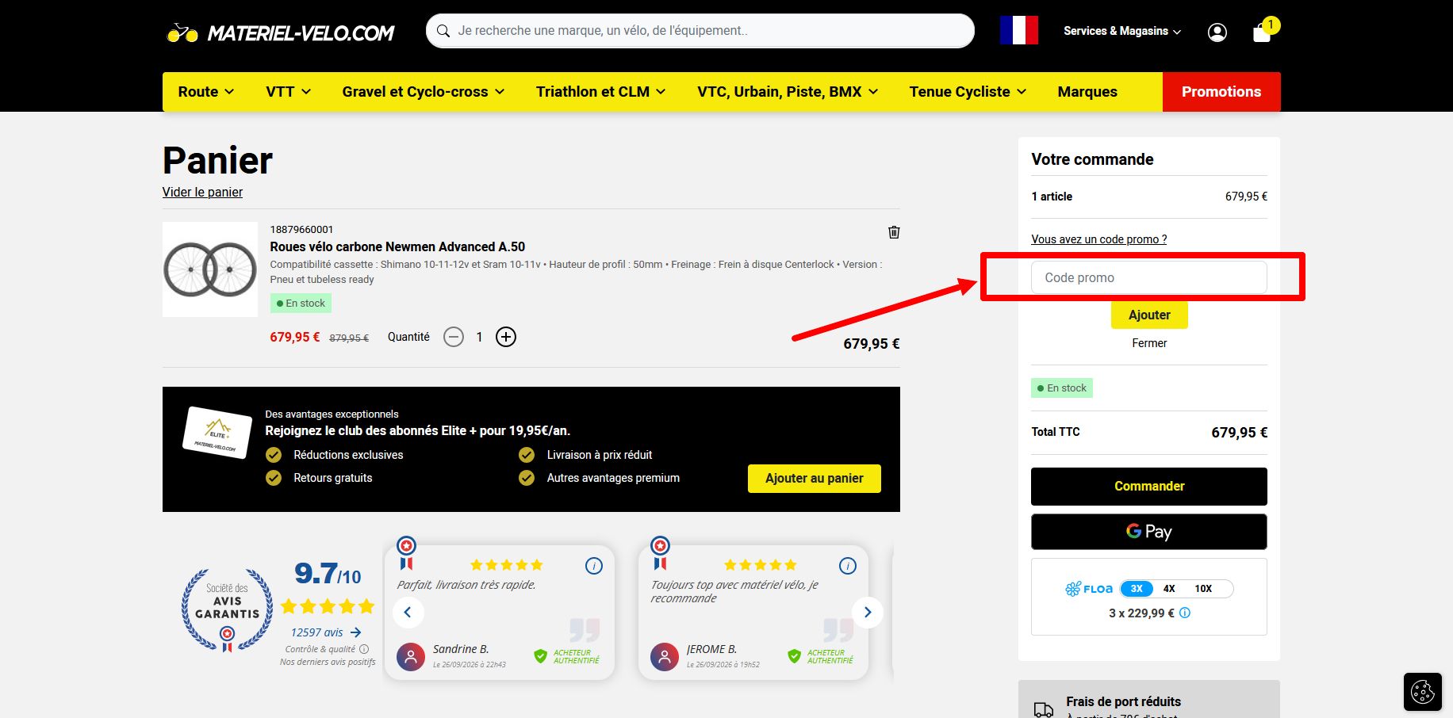
Task: Expand the Tenue Cycliste menu
Action: point(968,92)
